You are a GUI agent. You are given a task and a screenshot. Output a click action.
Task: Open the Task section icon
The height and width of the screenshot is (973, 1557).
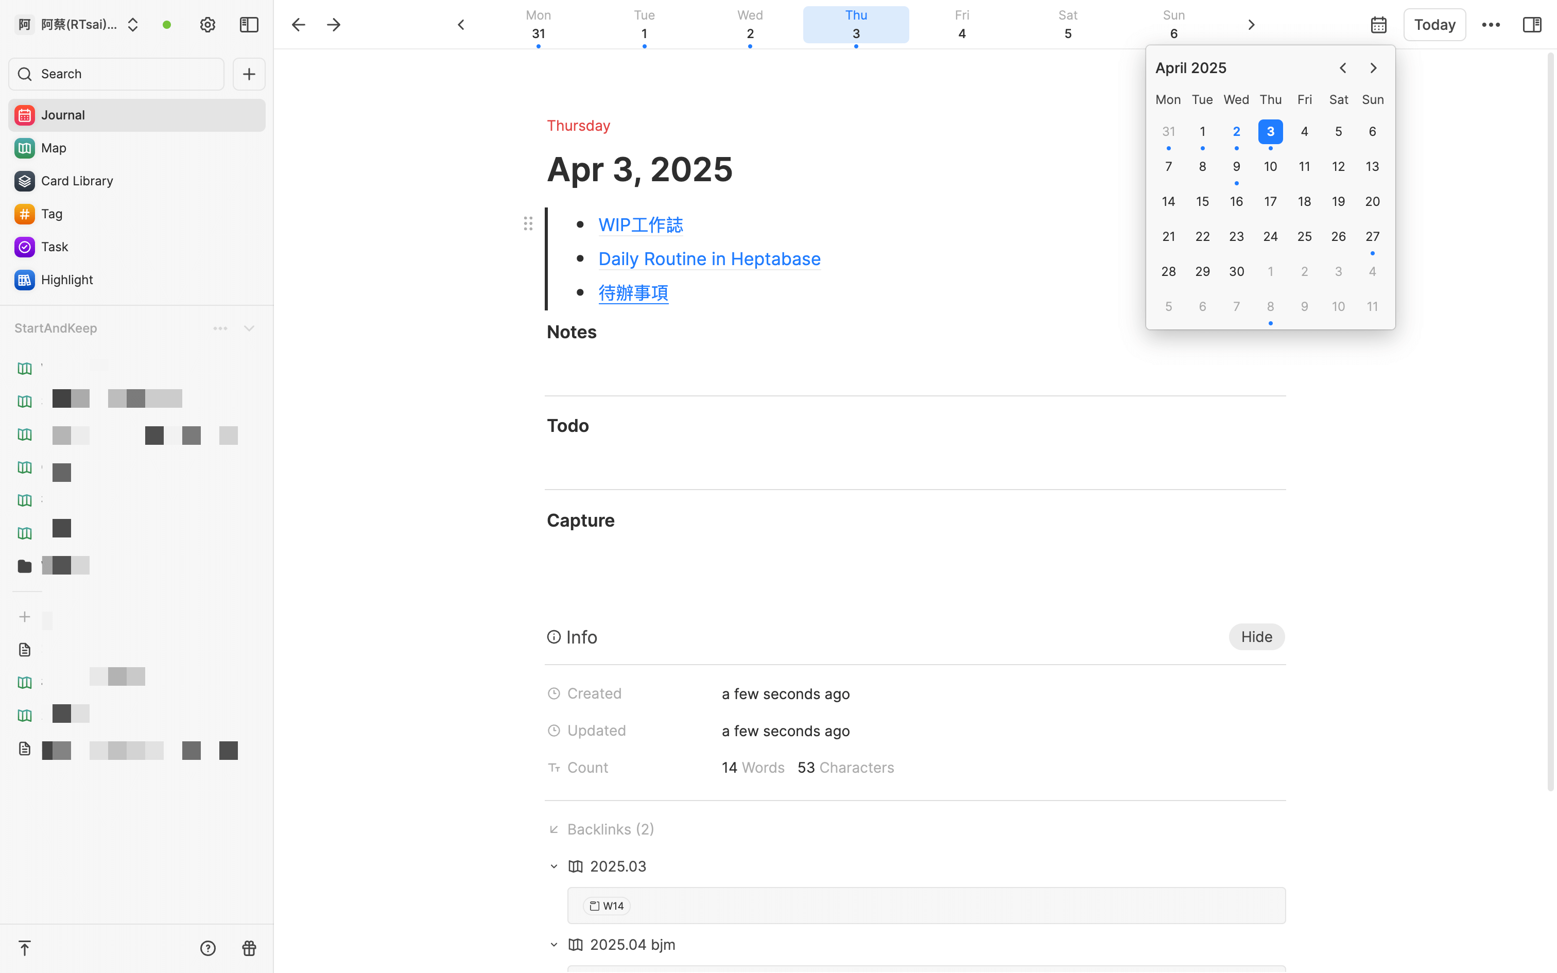(24, 247)
